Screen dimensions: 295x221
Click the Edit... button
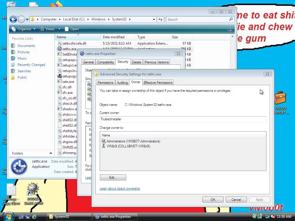click(113, 177)
